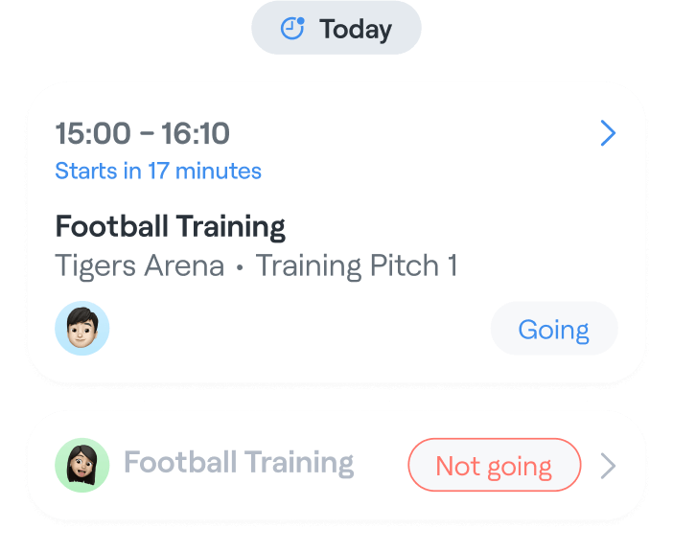Image resolution: width=673 pixels, height=552 pixels.
Task: Expand the second event with grey chevron
Action: point(608,467)
